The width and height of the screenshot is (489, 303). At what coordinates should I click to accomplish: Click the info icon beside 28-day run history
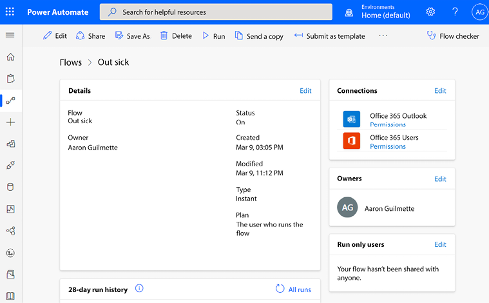click(139, 288)
